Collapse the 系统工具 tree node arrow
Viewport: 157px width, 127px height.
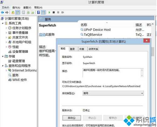3,23
